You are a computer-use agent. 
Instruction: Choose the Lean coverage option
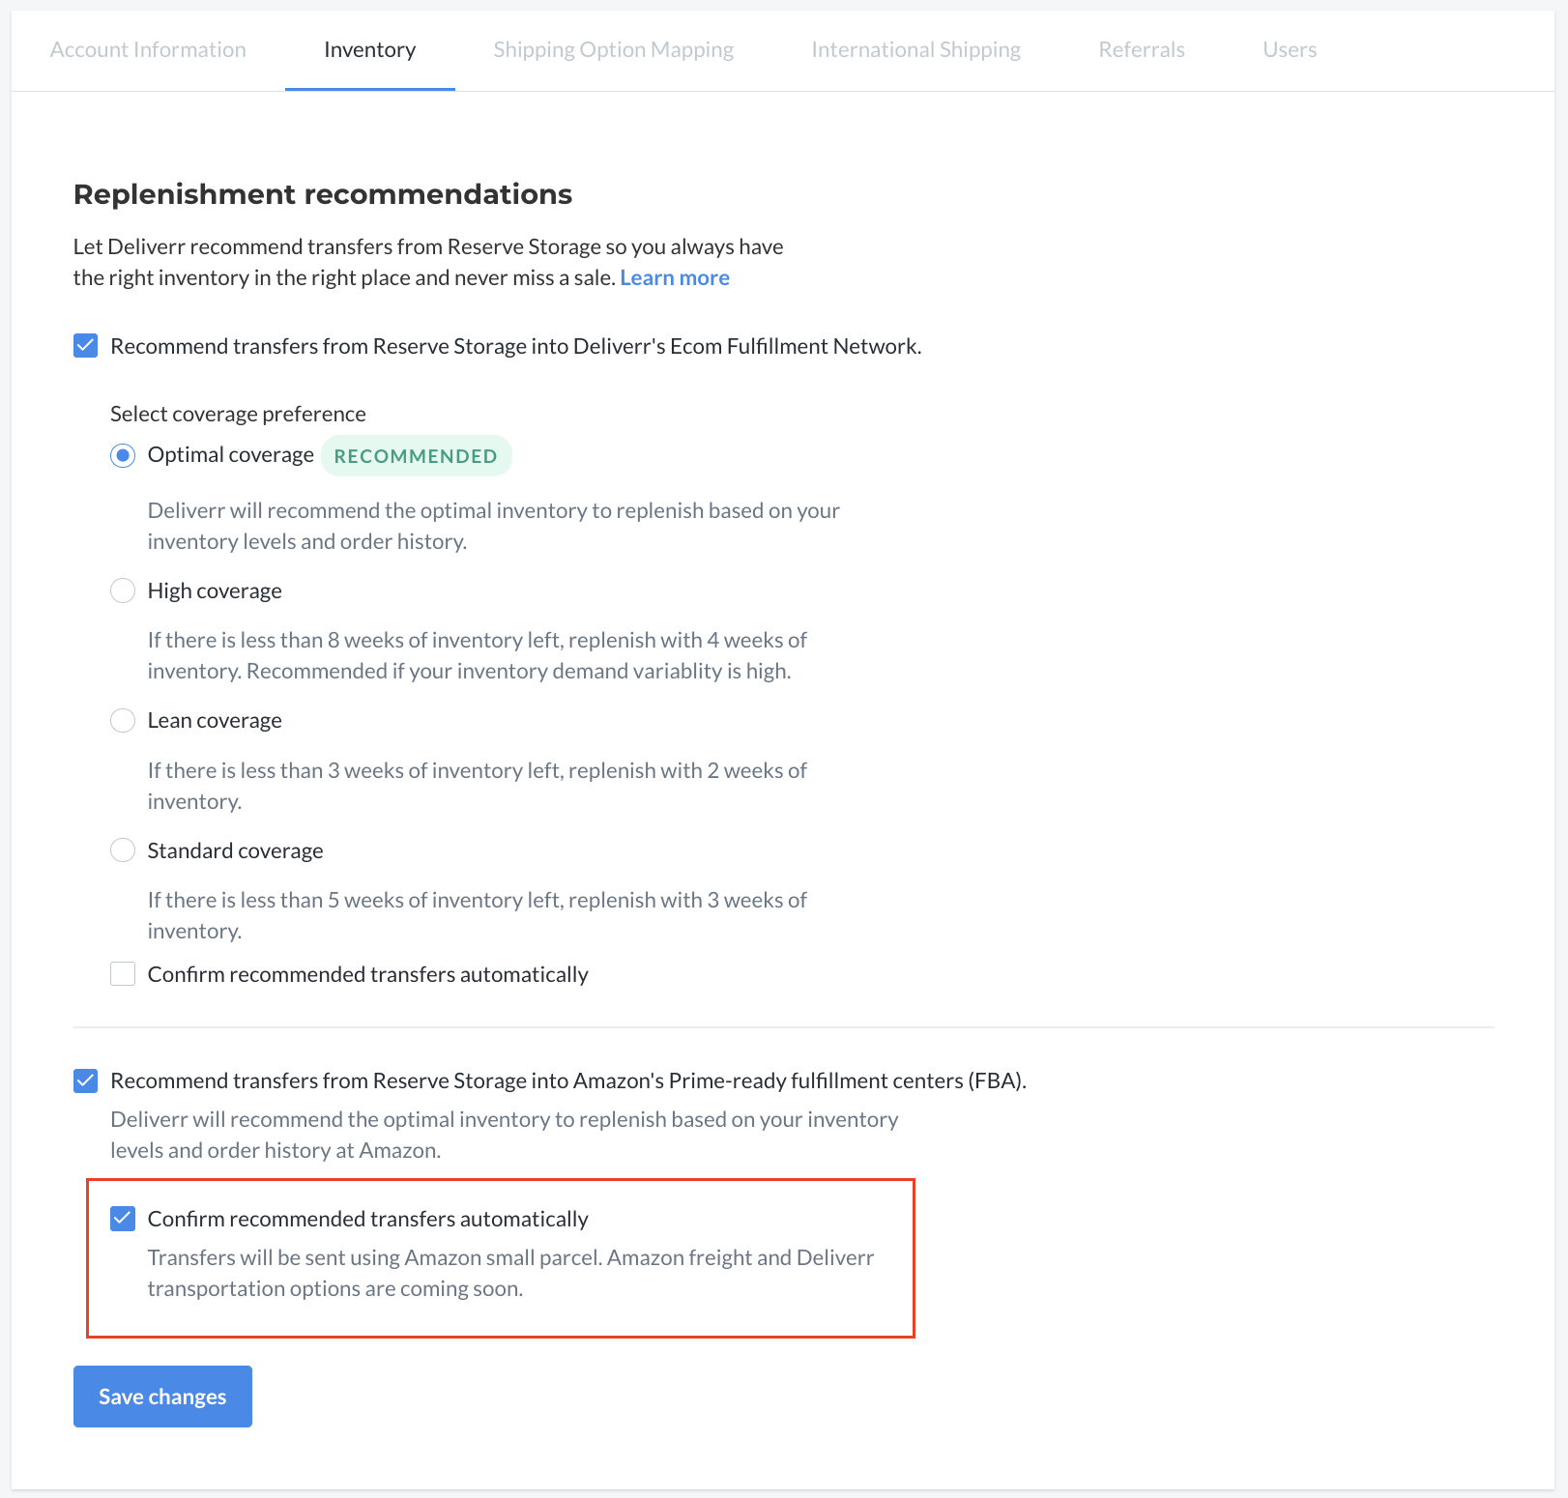click(x=123, y=721)
